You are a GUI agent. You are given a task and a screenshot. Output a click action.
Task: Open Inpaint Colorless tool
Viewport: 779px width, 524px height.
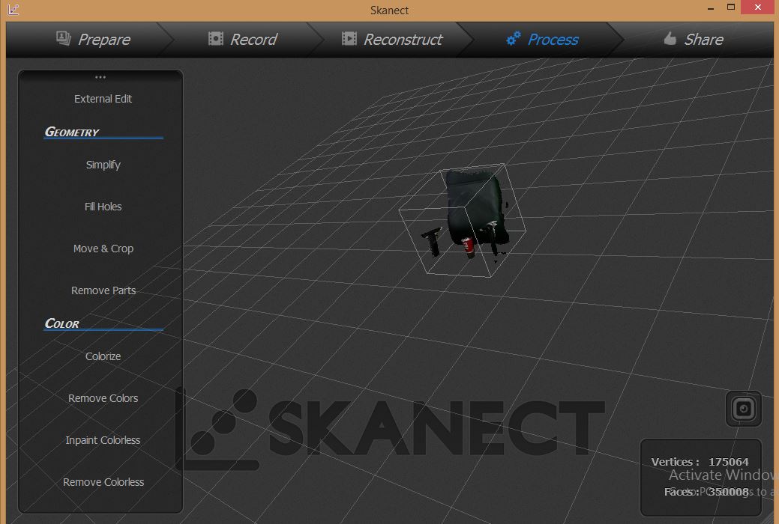click(103, 440)
